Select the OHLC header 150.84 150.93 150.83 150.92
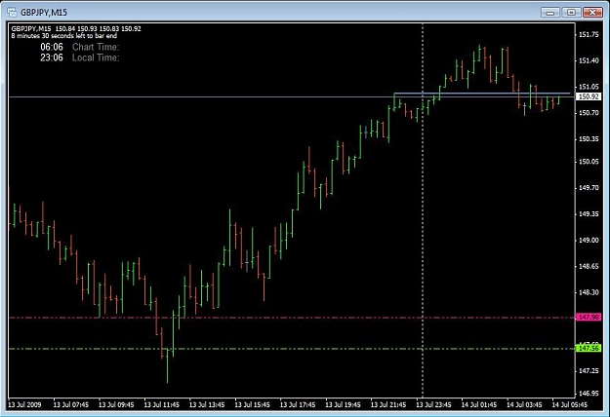The width and height of the screenshot is (610, 417). click(98, 28)
